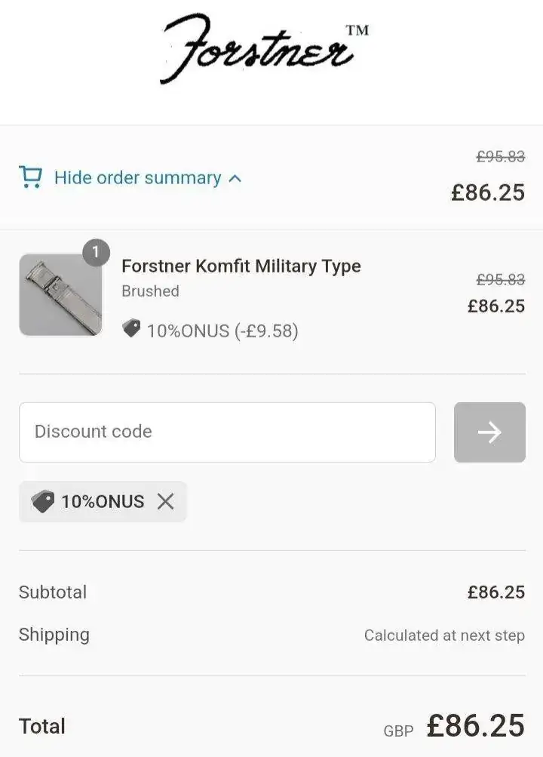The height and width of the screenshot is (757, 543).
Task: Click the crossed-out £95.83 price in header
Action: click(x=500, y=157)
